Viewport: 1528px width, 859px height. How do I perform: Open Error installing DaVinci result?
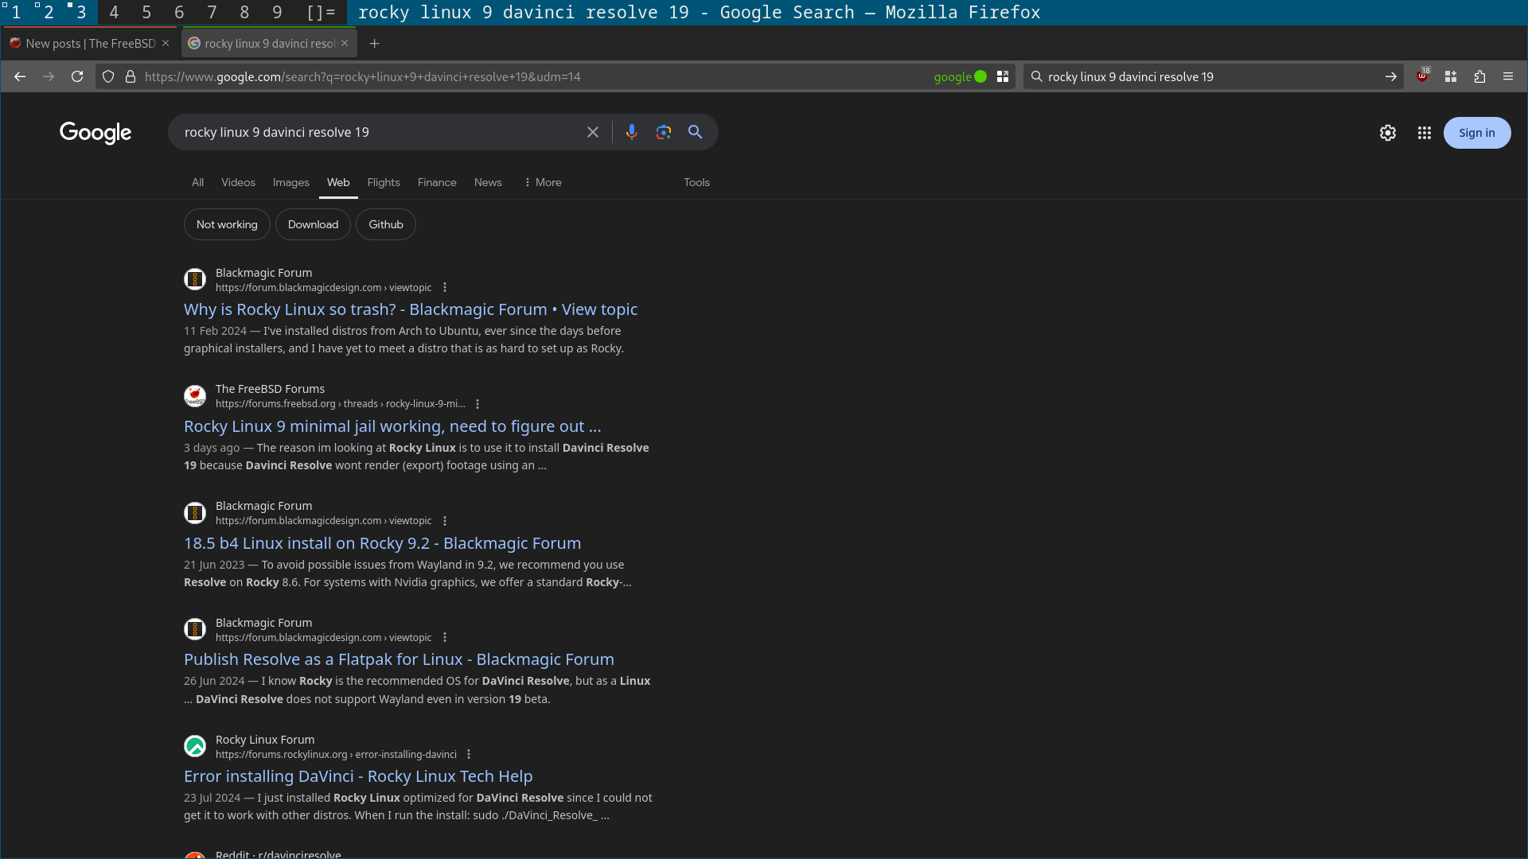358,776
